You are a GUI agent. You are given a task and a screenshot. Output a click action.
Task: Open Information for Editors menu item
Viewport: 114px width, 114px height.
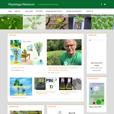(x=74, y=11)
